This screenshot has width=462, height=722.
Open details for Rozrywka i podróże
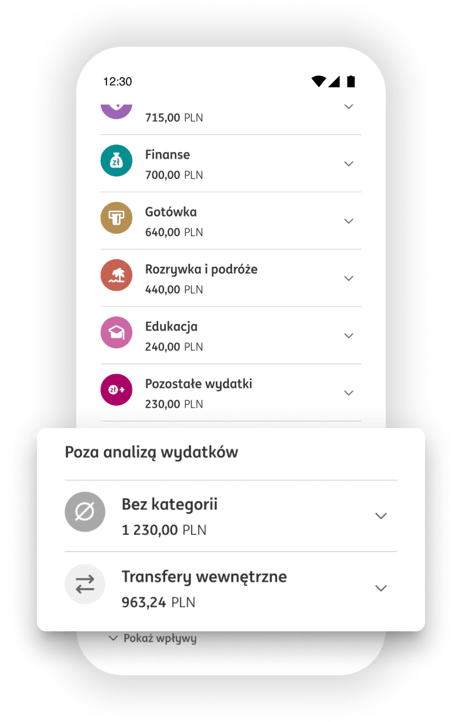(x=349, y=278)
